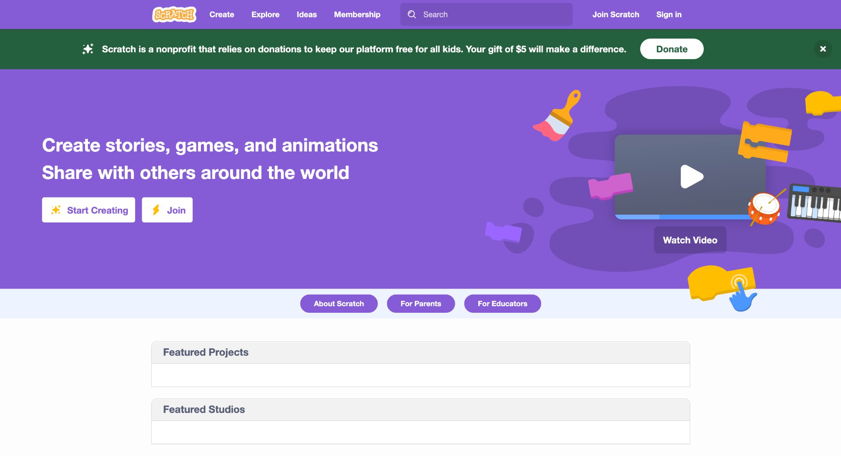Image resolution: width=841 pixels, height=456 pixels.
Task: Click the search magnifier icon
Action: pyautogui.click(x=412, y=14)
